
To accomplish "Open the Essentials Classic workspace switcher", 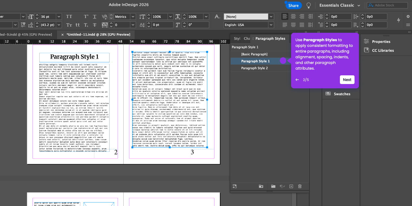I will click(340, 5).
